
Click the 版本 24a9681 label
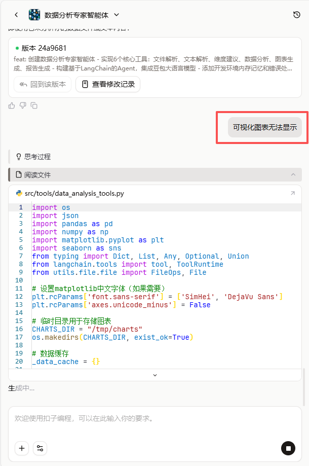point(44,48)
